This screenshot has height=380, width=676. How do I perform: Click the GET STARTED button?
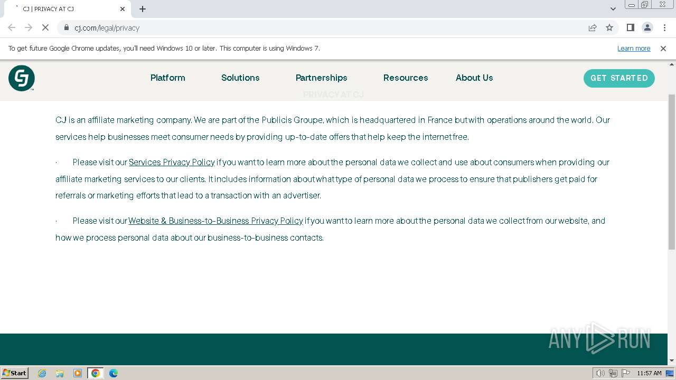point(619,78)
